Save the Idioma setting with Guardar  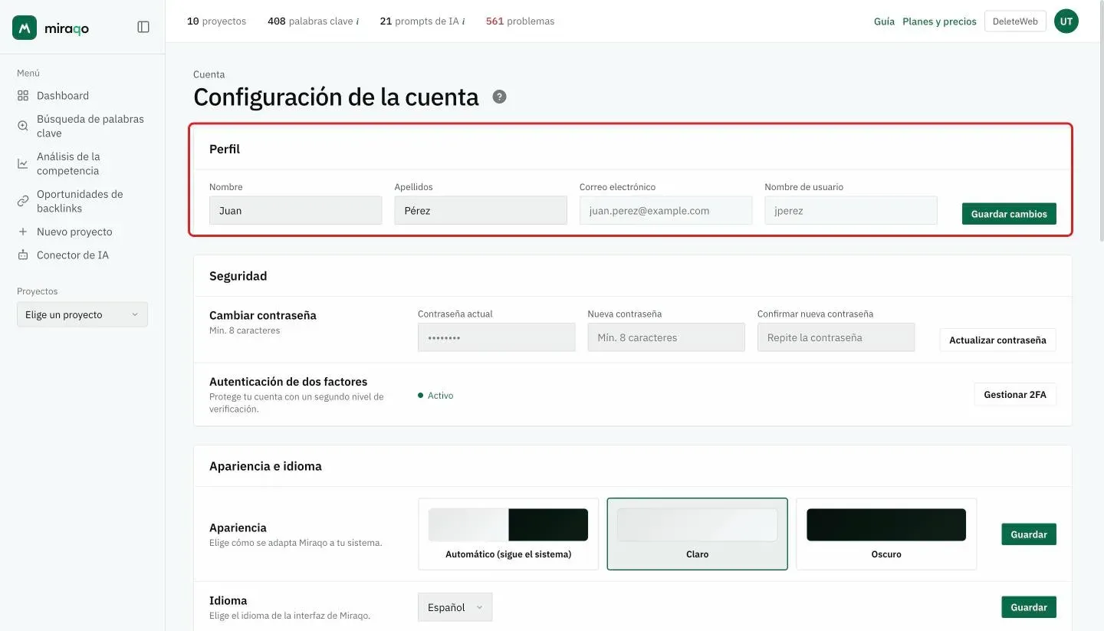click(x=1029, y=607)
